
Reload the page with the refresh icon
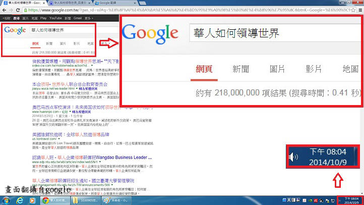pos(18,10)
